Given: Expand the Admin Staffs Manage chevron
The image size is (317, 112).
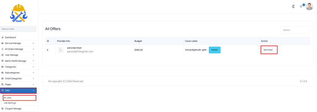Looking at the screenshot, I should click(x=33, y=61).
